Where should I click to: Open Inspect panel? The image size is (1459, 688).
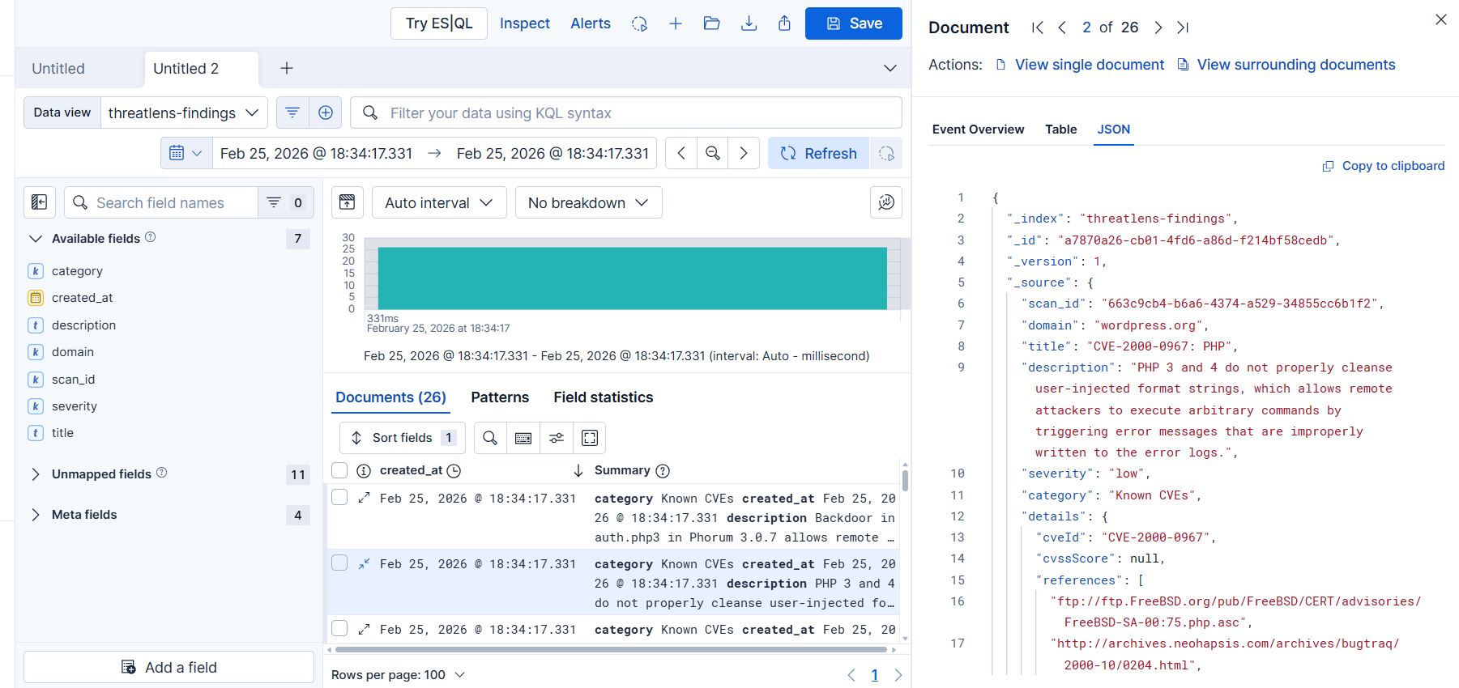(x=525, y=23)
